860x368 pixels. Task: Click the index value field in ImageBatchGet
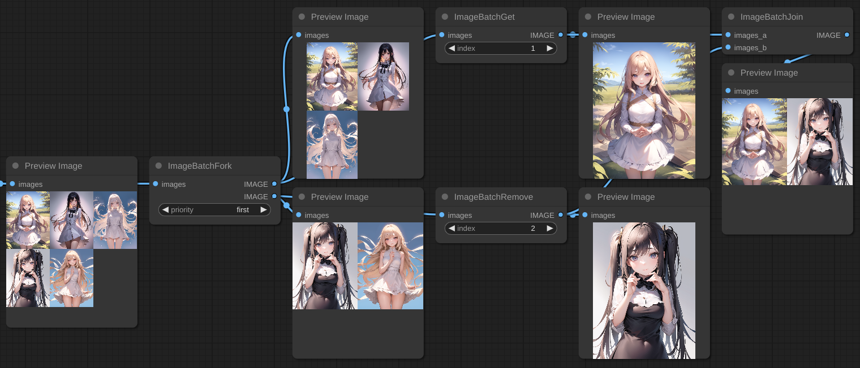(x=501, y=49)
